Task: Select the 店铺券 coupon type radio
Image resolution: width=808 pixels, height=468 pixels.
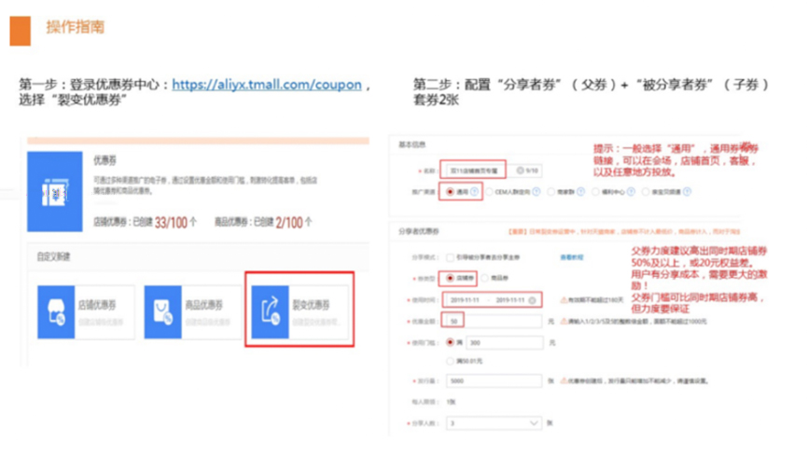Action: [x=450, y=278]
